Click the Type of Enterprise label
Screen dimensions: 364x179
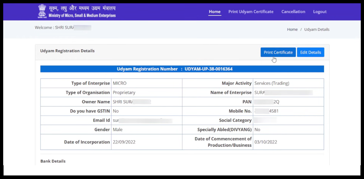pyautogui.click(x=91, y=83)
